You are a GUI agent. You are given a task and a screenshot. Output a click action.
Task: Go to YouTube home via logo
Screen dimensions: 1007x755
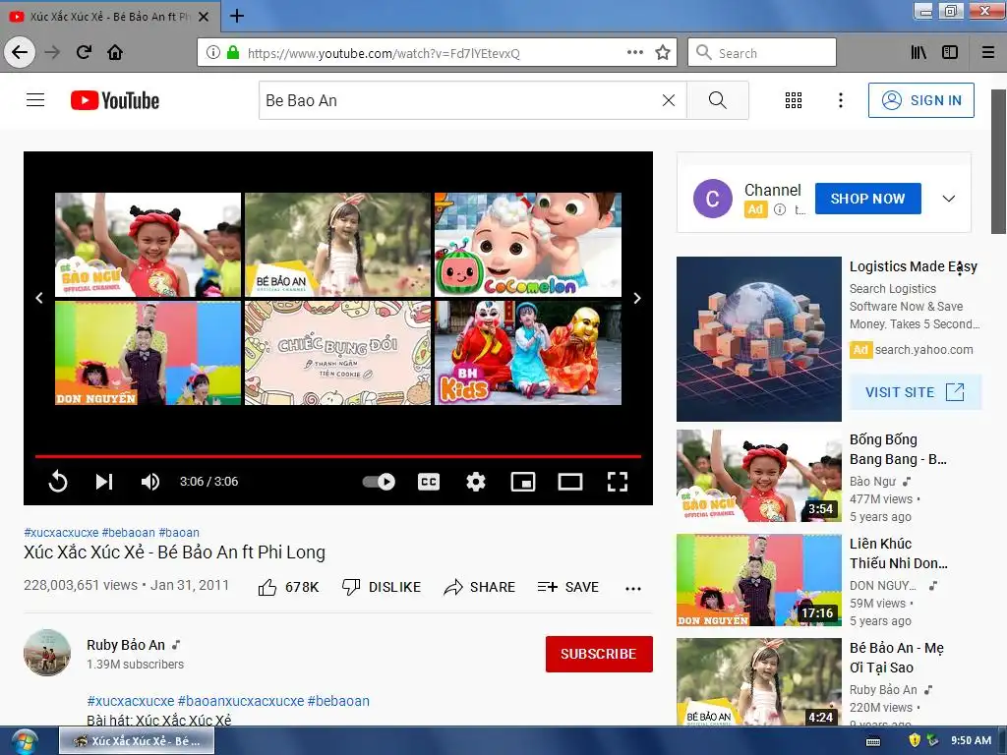115,100
